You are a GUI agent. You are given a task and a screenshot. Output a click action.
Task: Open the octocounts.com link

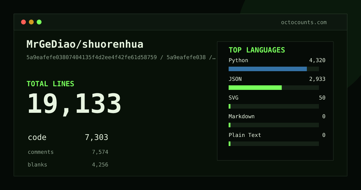point(304,22)
